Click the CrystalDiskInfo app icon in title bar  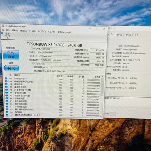[3, 26]
